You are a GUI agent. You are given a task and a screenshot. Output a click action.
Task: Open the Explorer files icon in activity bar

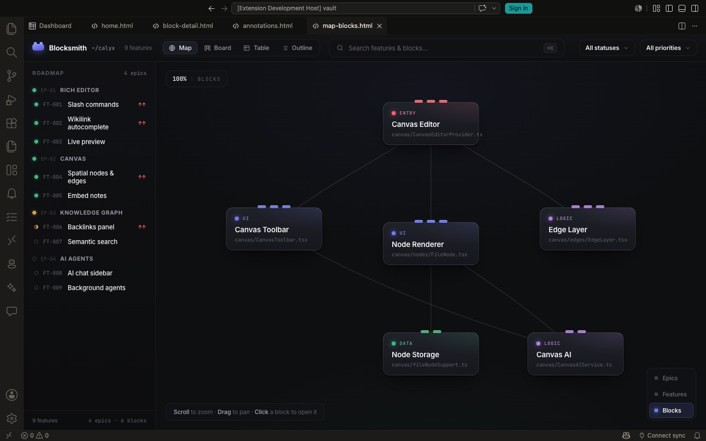coord(12,29)
